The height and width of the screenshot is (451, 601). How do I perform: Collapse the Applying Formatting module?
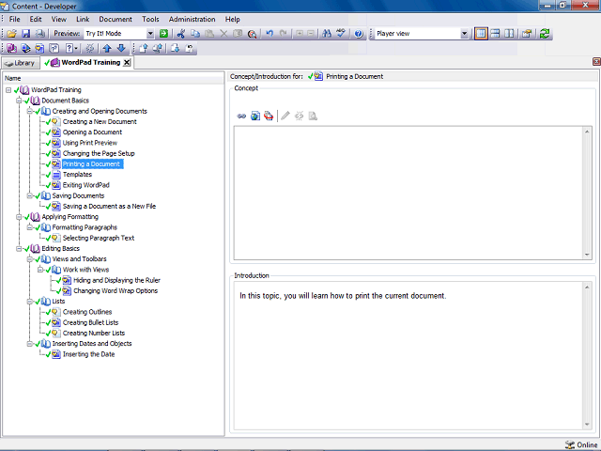point(19,217)
